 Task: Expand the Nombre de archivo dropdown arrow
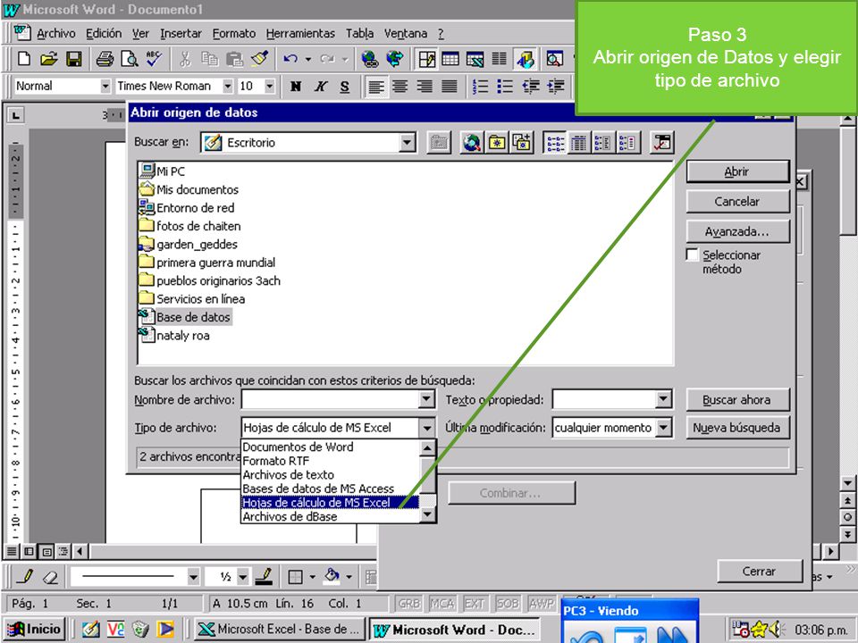[x=427, y=400]
